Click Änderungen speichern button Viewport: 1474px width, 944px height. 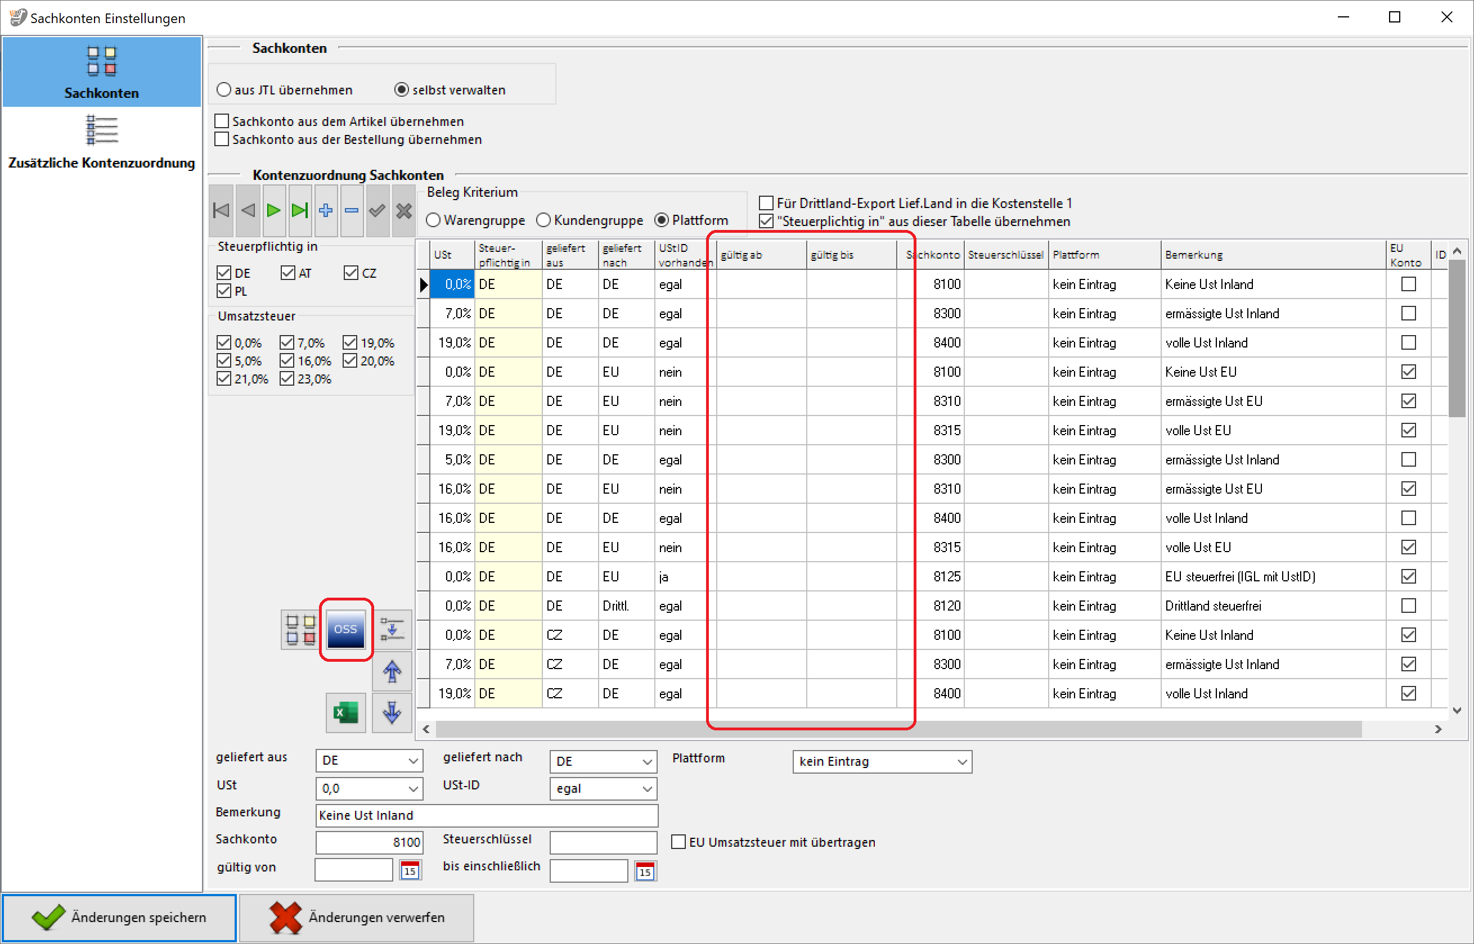[x=119, y=918]
